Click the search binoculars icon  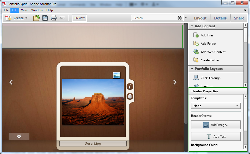[x=179, y=18]
